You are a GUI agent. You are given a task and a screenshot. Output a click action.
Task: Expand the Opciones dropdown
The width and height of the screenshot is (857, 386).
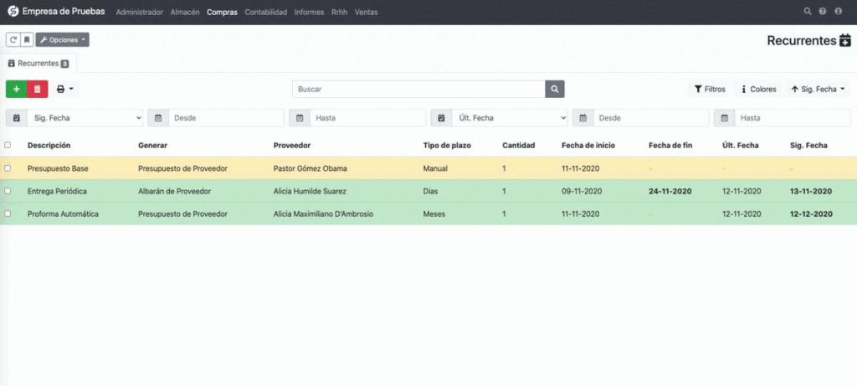tap(62, 39)
